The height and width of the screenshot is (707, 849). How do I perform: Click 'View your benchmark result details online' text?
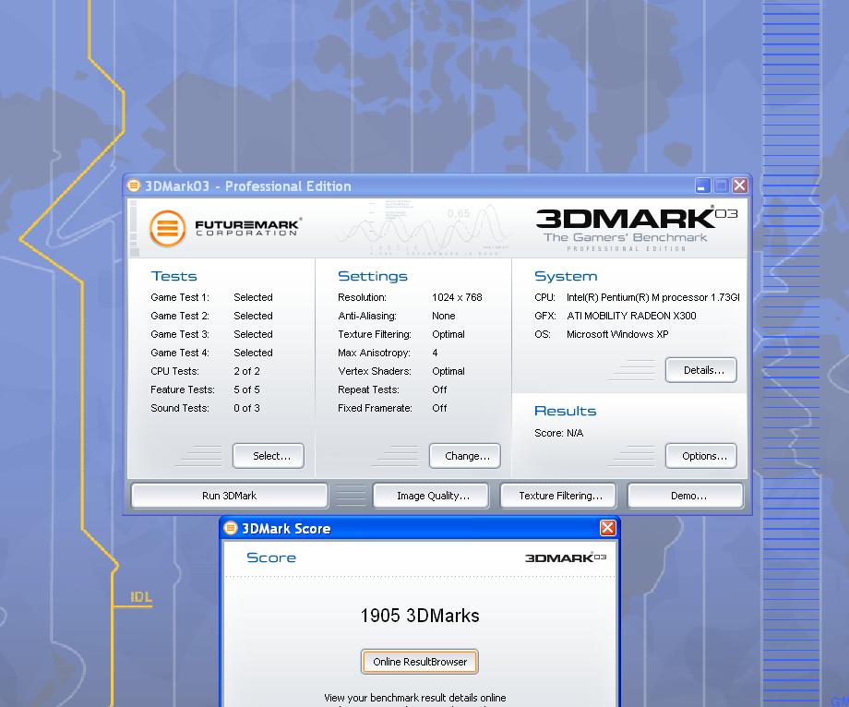coord(414,698)
